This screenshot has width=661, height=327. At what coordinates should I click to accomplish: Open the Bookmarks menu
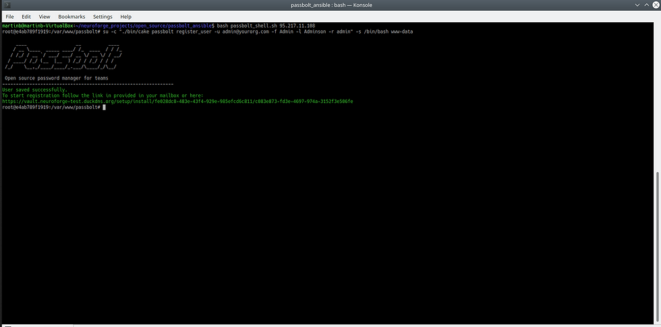71,17
